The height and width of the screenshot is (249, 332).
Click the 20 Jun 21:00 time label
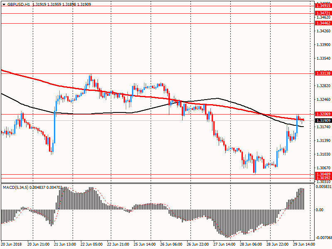(38, 244)
